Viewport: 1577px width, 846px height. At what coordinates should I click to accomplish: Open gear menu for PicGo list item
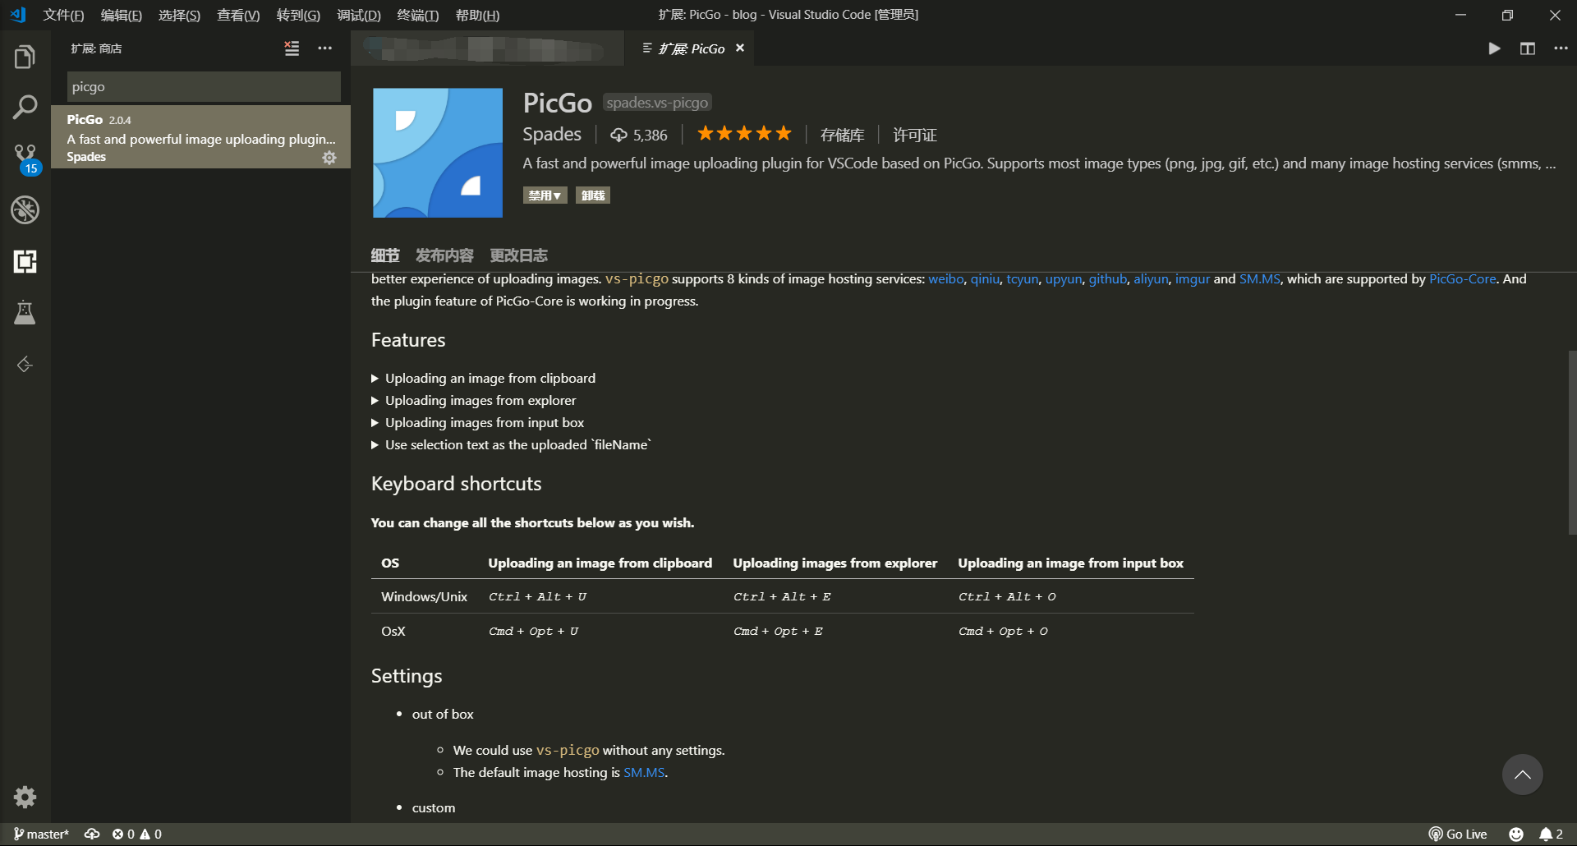(x=329, y=158)
